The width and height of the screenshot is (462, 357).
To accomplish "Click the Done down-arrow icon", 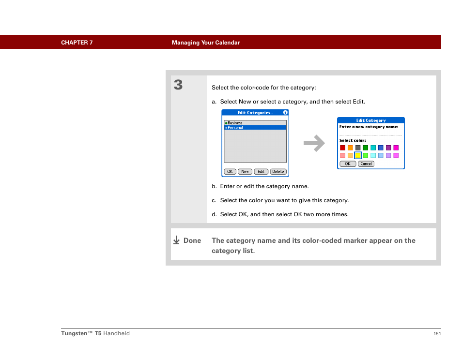I will pos(176,240).
